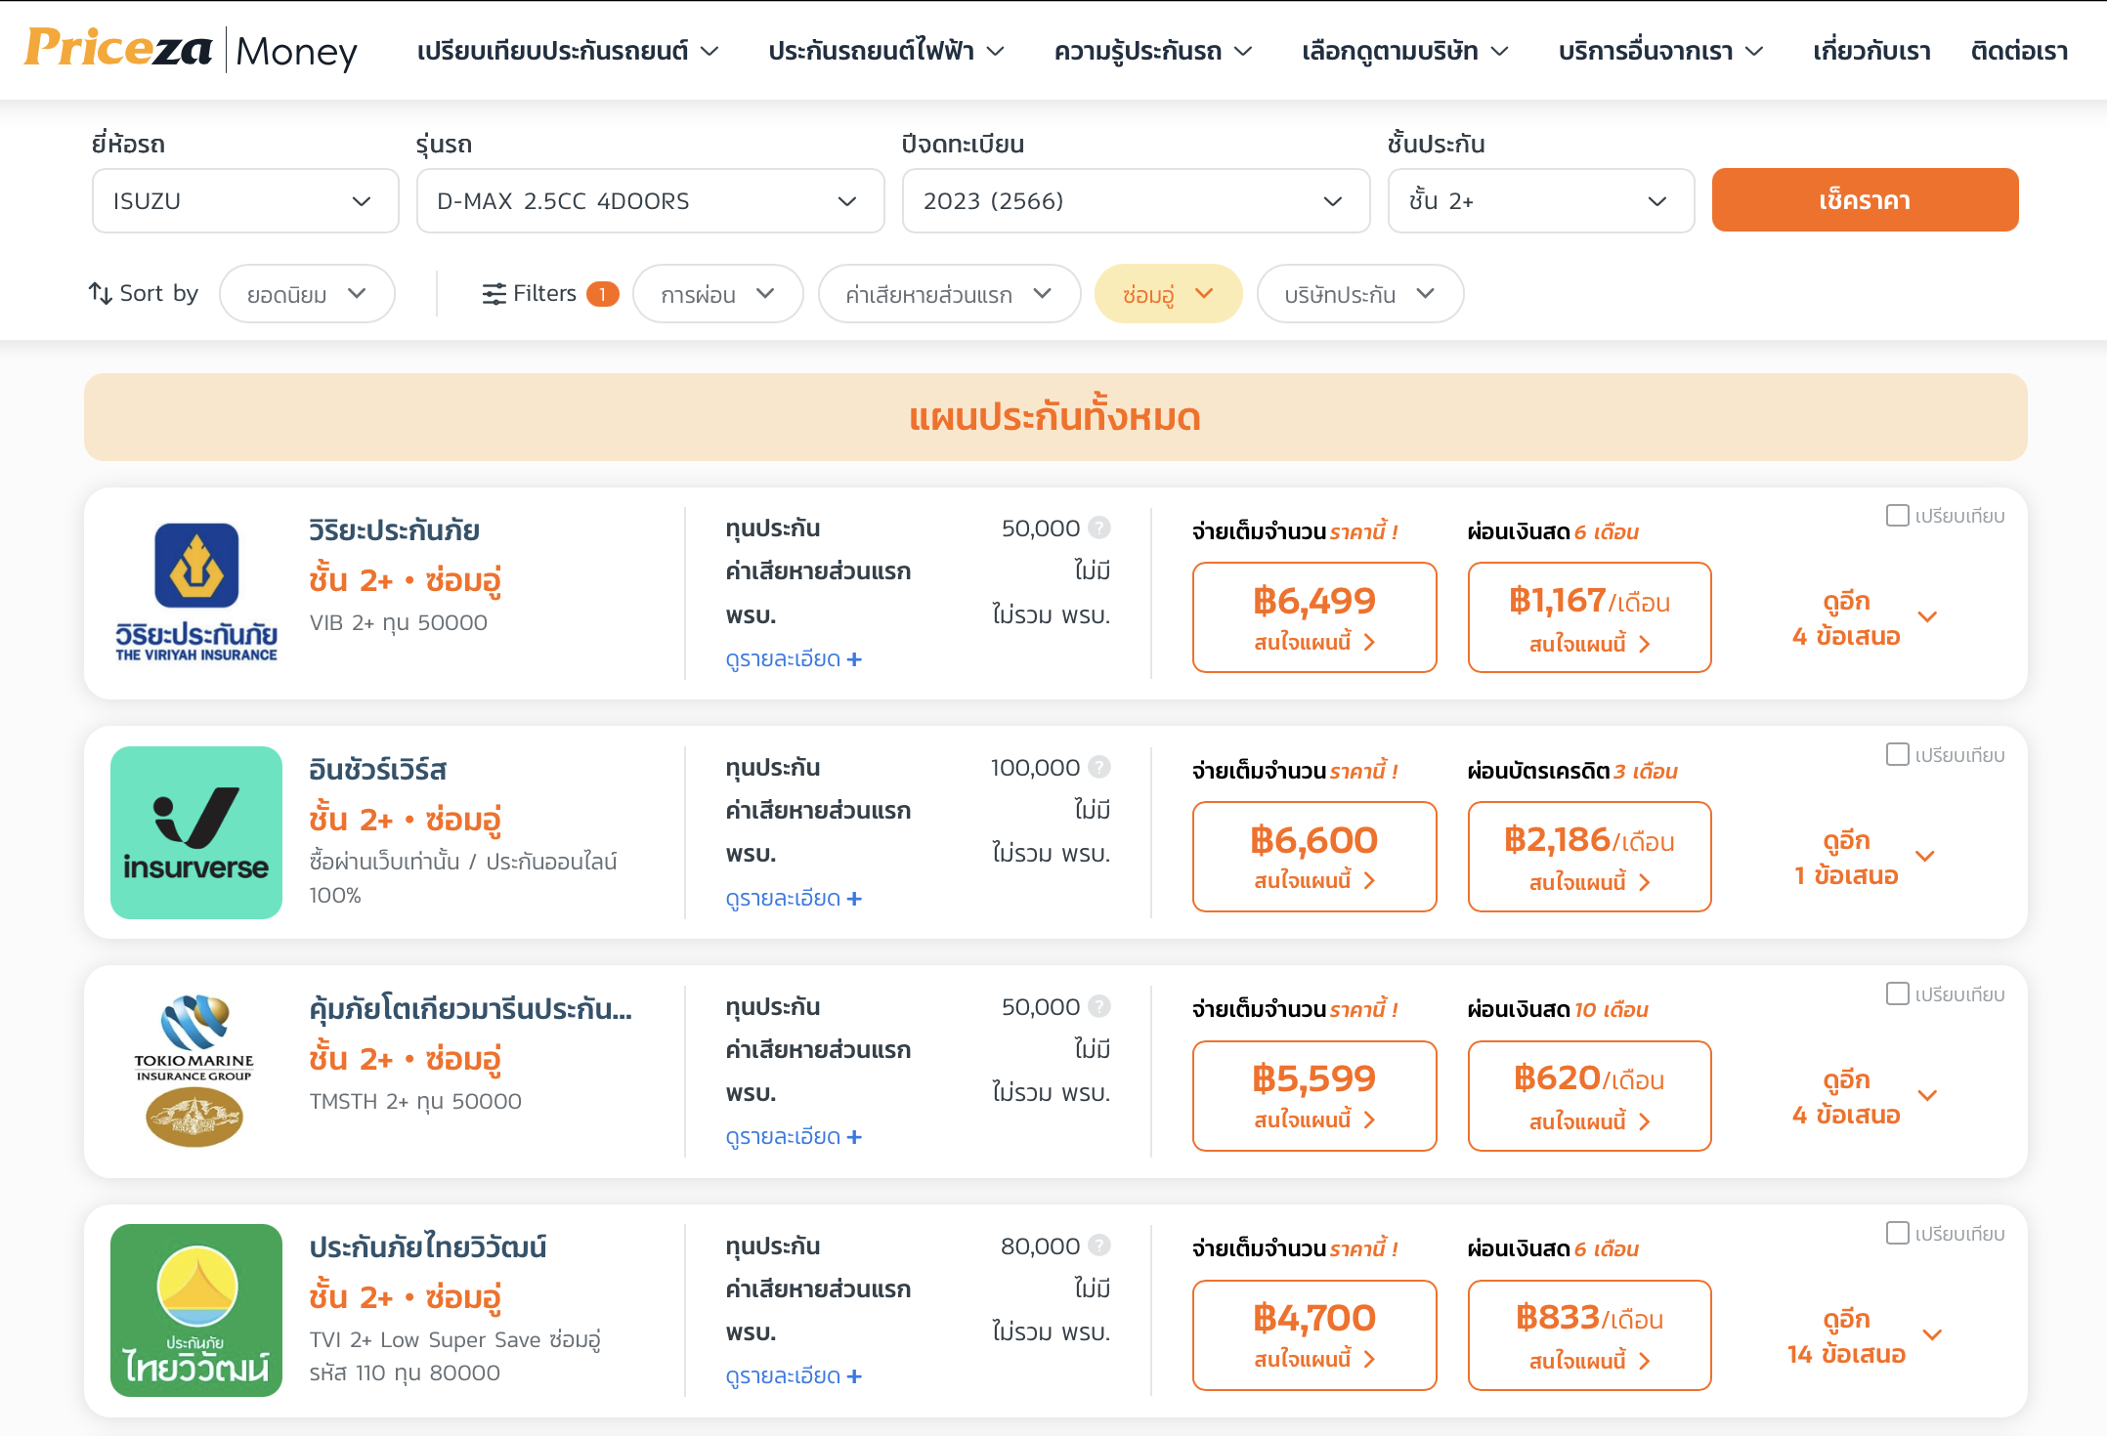Select the ฿620/เดือน installment plan

pyautogui.click(x=1589, y=1096)
